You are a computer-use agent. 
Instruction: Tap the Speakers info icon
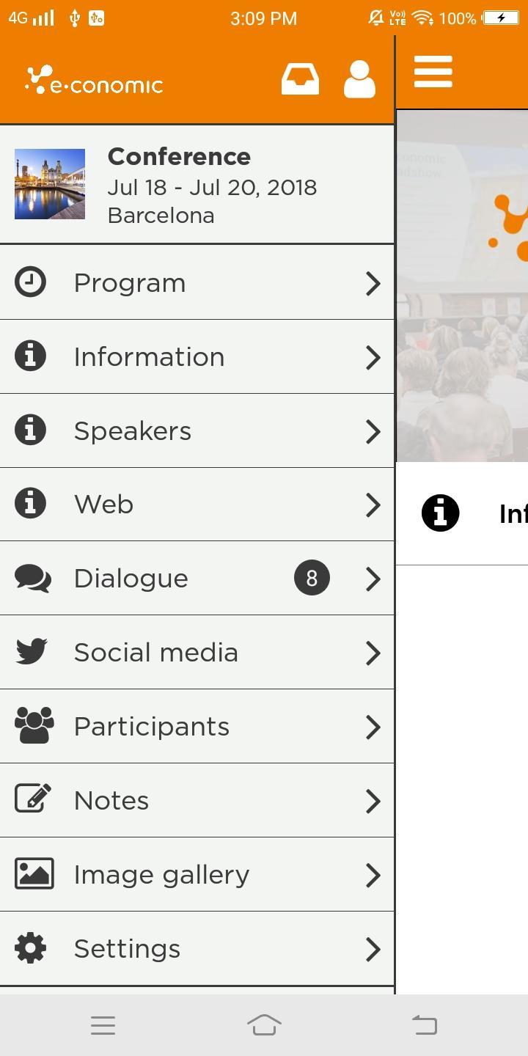[30, 430]
